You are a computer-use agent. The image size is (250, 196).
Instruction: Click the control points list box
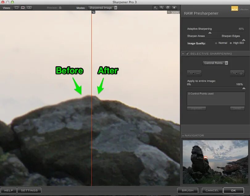click(x=216, y=98)
